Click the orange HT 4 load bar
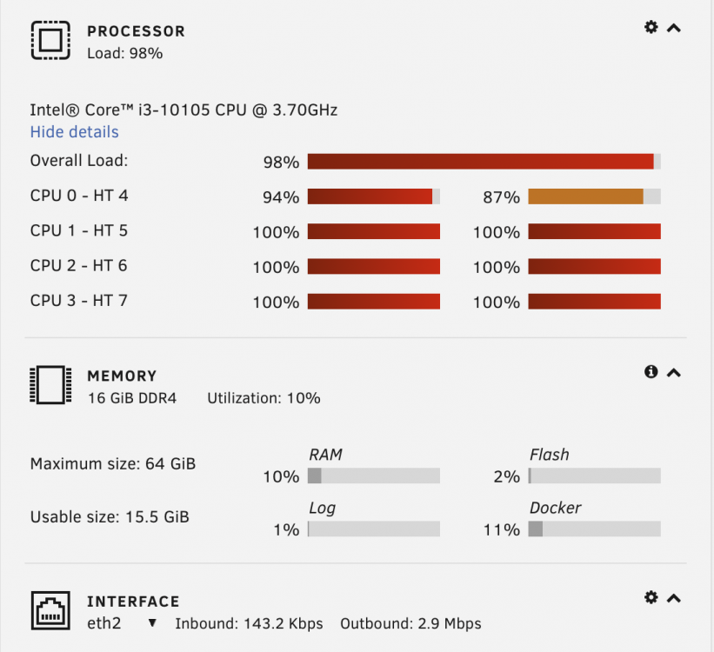The height and width of the screenshot is (652, 714). pyautogui.click(x=594, y=196)
